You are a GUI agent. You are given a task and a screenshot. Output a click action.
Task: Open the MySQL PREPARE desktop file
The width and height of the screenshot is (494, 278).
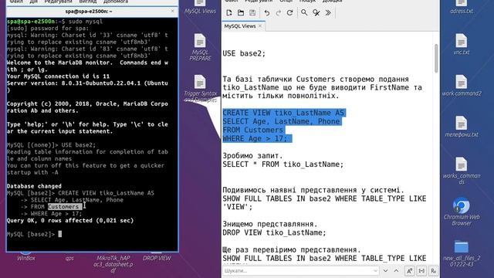200,47
